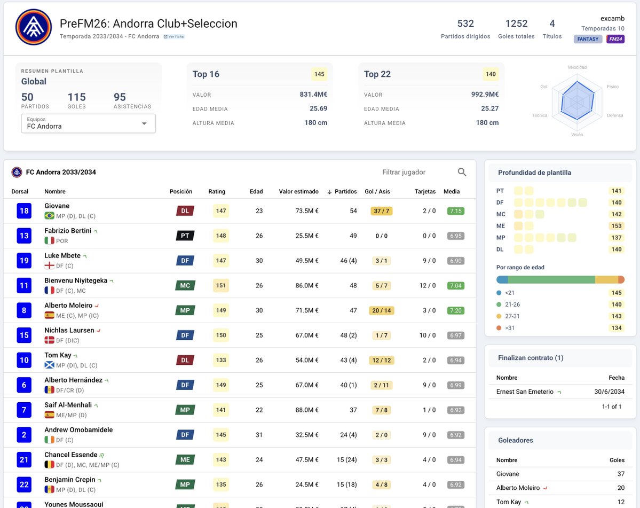Click Giovane's 7.15 media rating badge

click(455, 211)
